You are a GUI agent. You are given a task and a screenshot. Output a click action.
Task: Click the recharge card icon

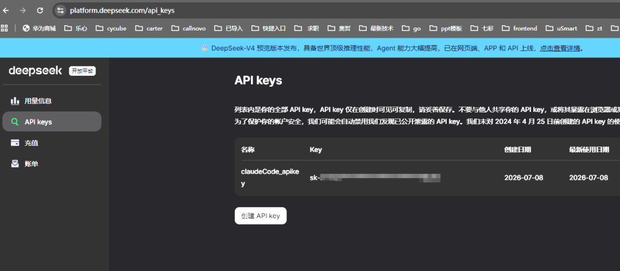click(15, 143)
